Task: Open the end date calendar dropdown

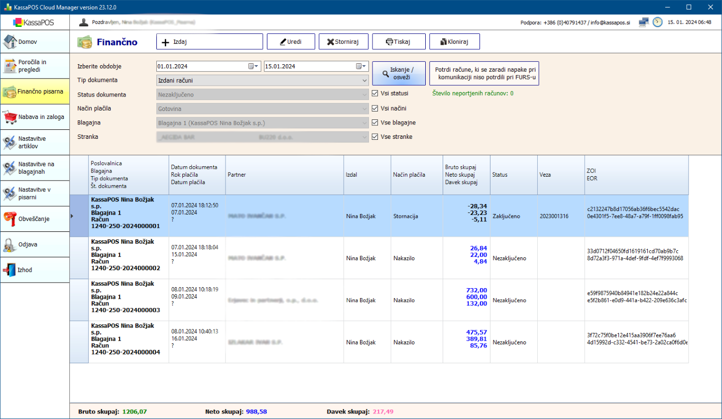Action: [x=361, y=66]
